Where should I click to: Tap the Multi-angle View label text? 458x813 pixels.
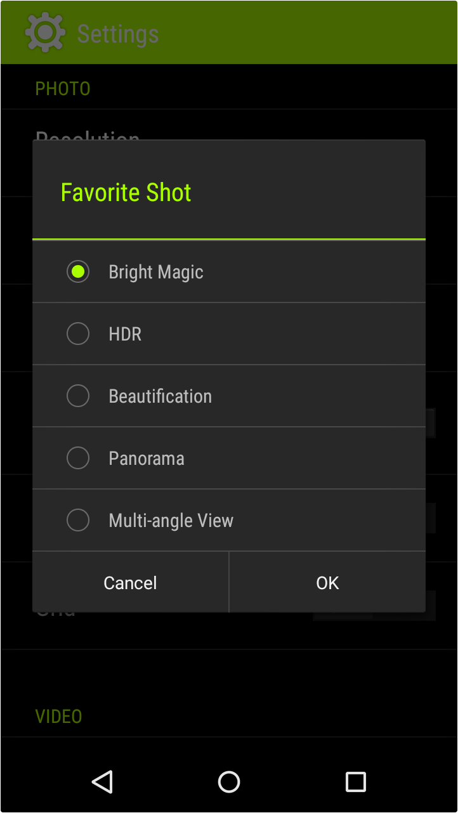click(x=171, y=521)
